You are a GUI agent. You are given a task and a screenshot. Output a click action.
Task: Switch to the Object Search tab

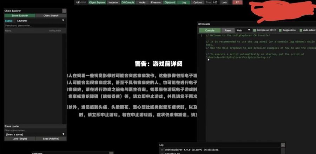click(x=51, y=16)
